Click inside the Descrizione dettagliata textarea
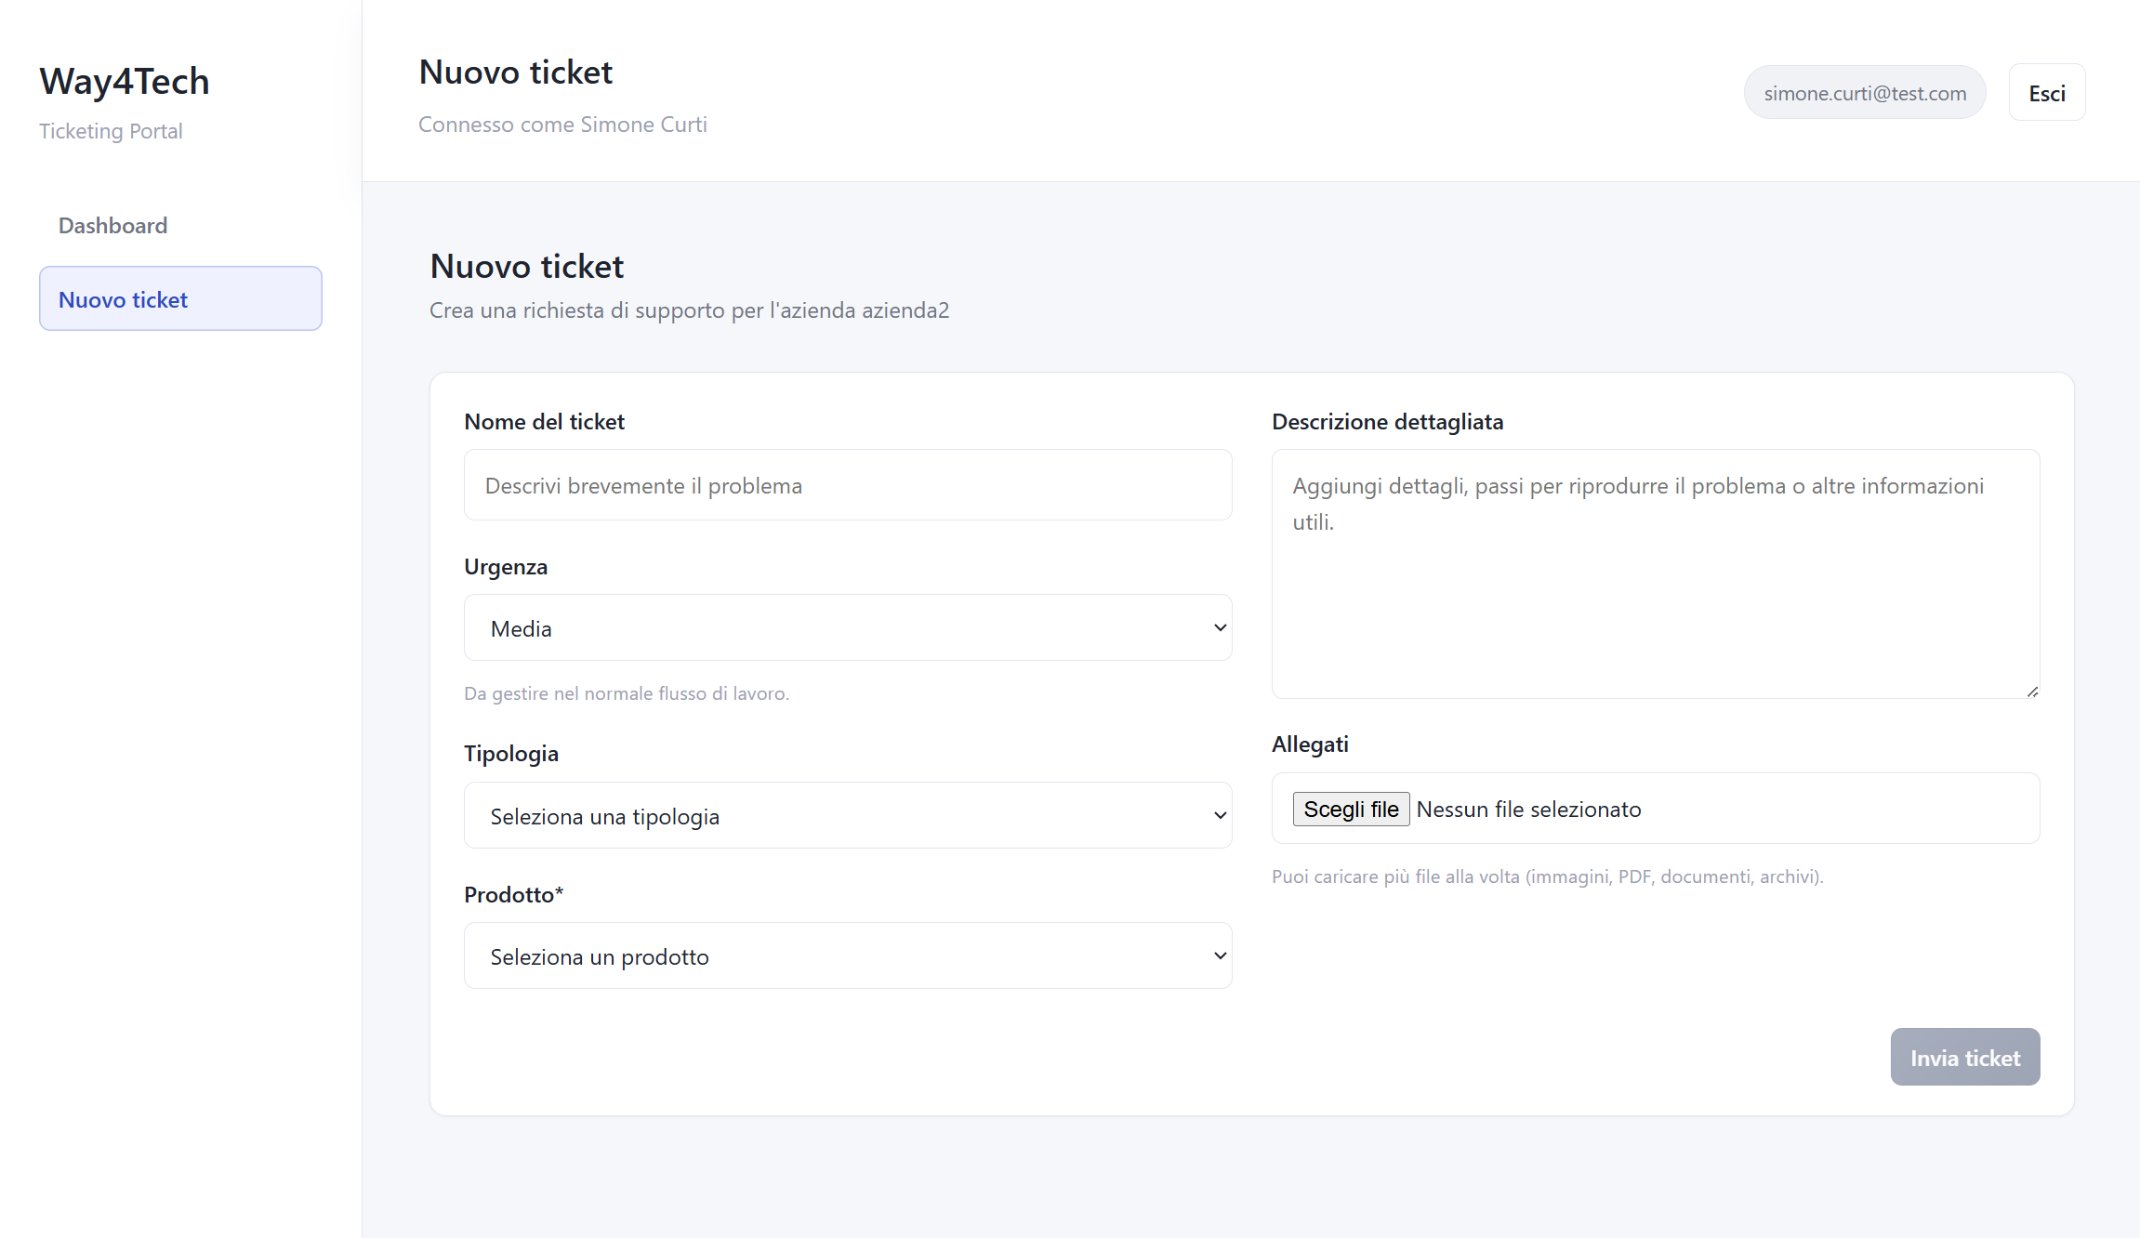 (1655, 576)
